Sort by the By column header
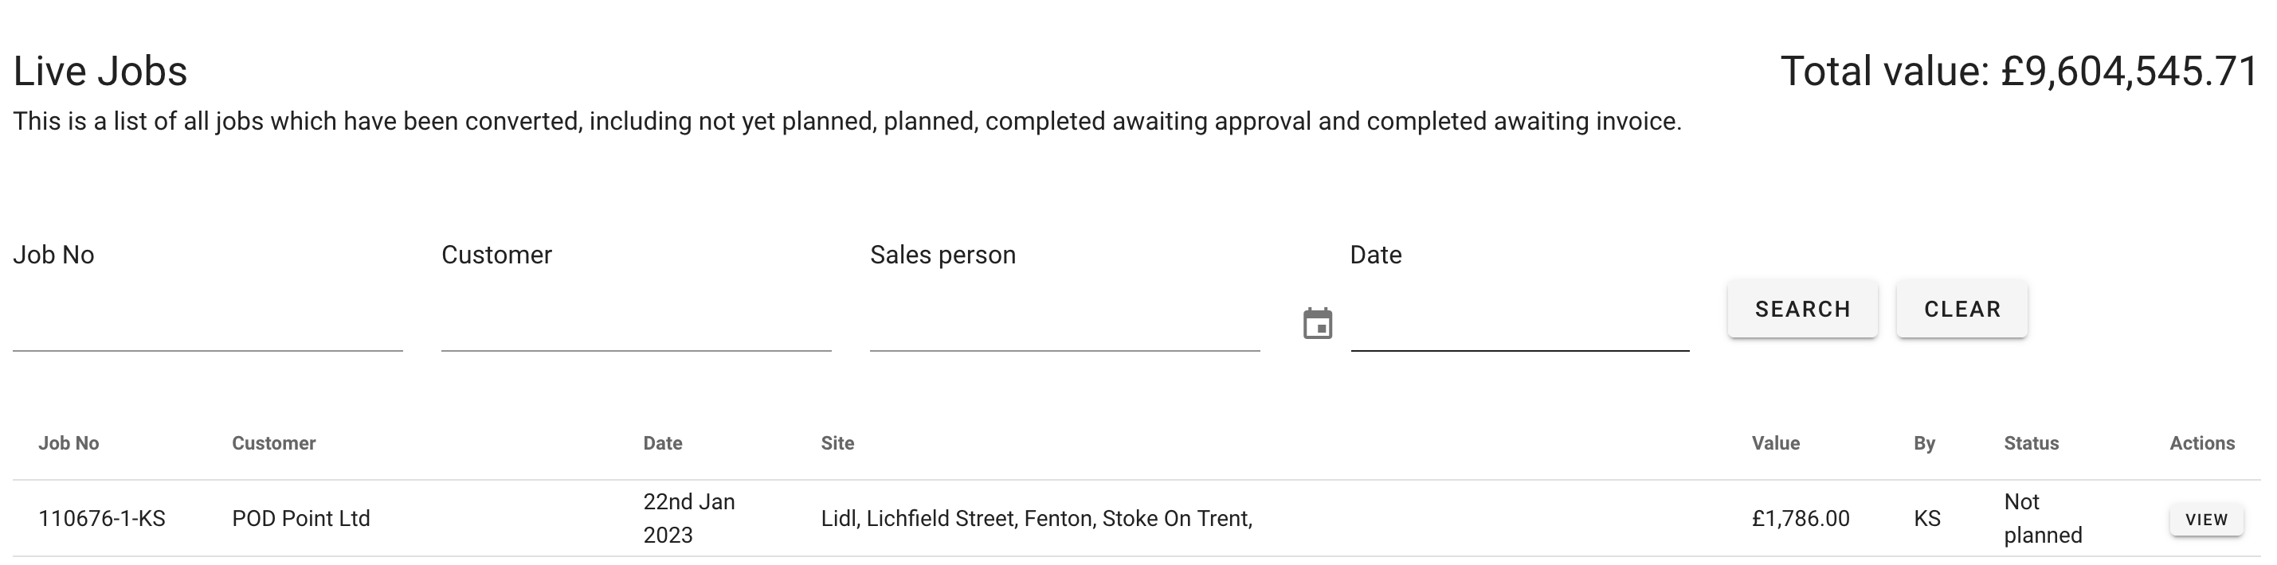2277x565 pixels. pyautogui.click(x=1923, y=443)
